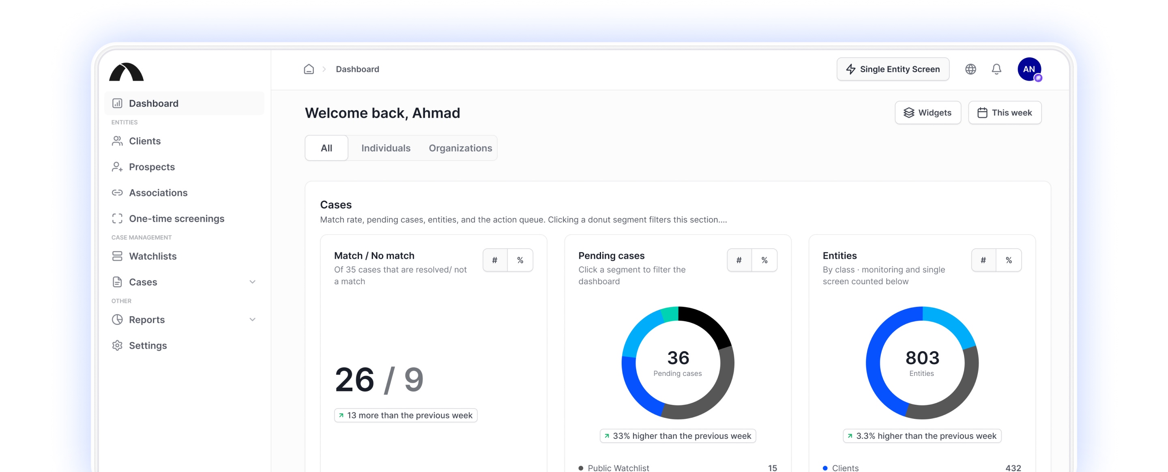
Task: Show Match / No match as numbers (#)
Action: pyautogui.click(x=495, y=260)
